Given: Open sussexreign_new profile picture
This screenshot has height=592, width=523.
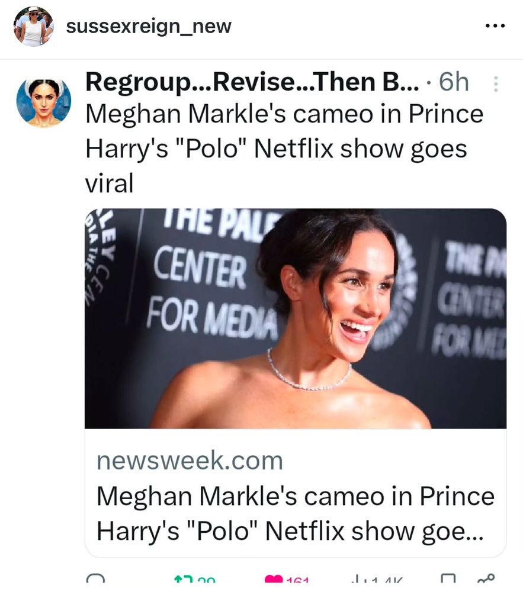Looking at the screenshot, I should point(33,27).
